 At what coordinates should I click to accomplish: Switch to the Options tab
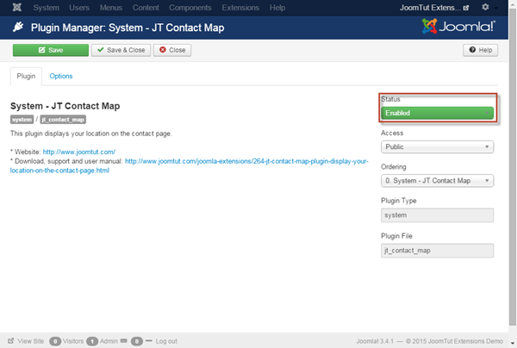click(x=60, y=76)
